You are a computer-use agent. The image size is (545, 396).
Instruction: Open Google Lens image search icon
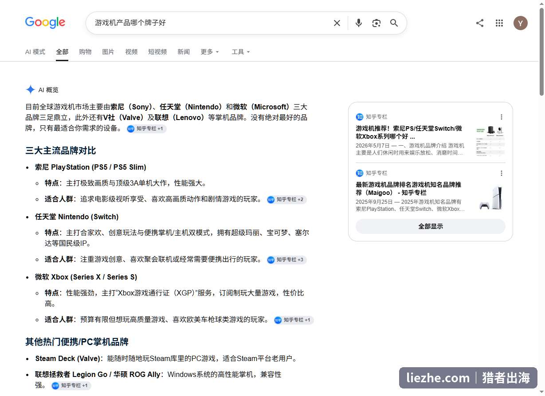click(x=376, y=23)
